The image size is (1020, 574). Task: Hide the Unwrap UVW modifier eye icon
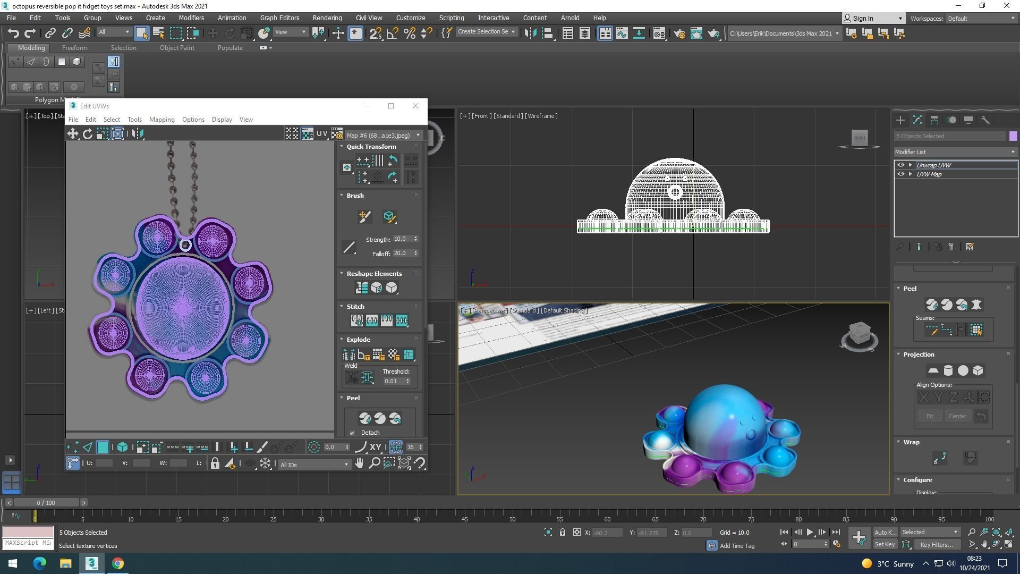point(900,165)
